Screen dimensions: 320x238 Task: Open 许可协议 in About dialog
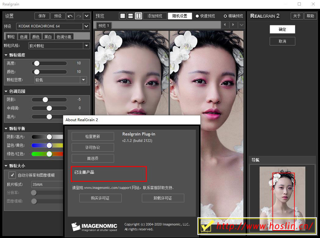click(x=93, y=147)
